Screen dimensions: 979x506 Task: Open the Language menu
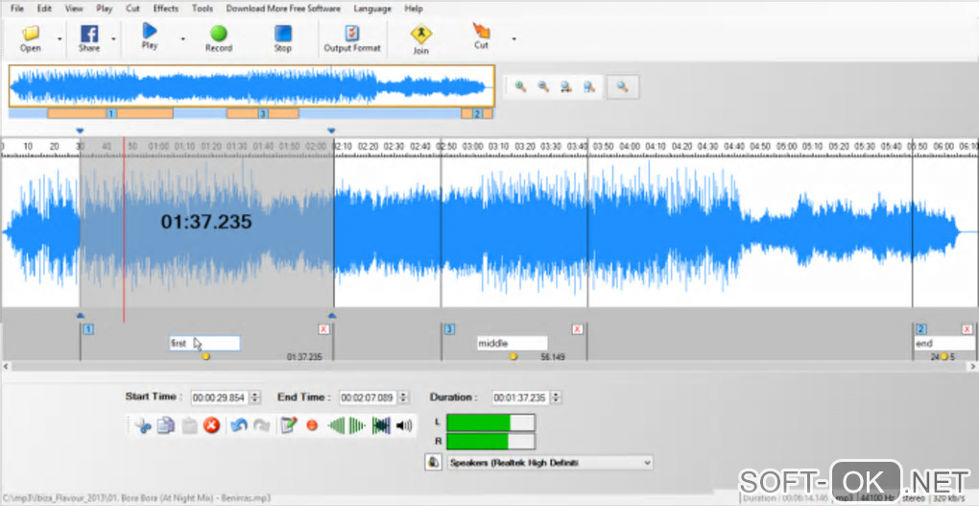tap(372, 9)
